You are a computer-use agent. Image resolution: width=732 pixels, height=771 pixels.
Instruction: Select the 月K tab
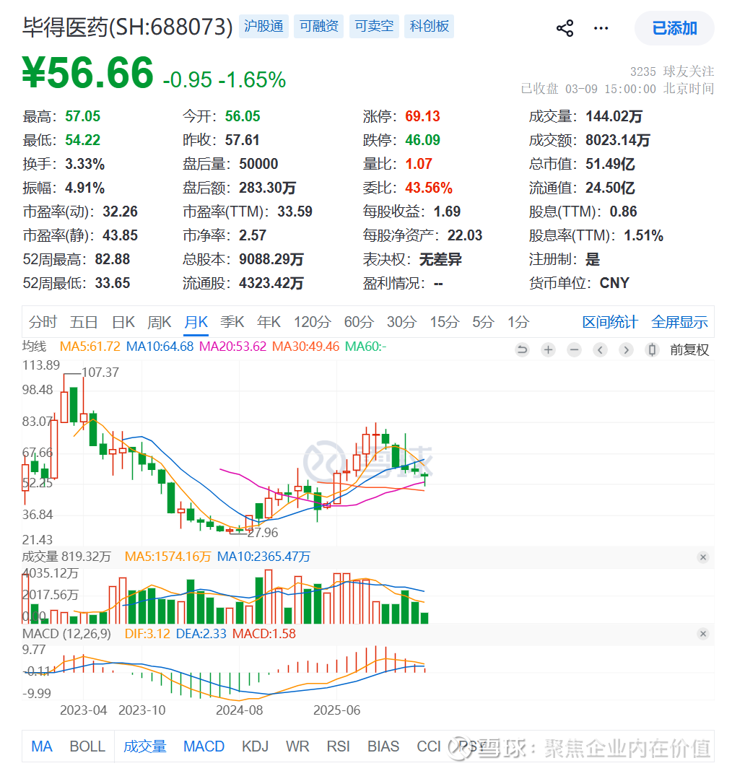(196, 322)
